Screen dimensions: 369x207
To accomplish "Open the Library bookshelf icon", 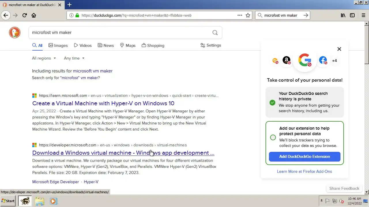I will tap(343, 15).
